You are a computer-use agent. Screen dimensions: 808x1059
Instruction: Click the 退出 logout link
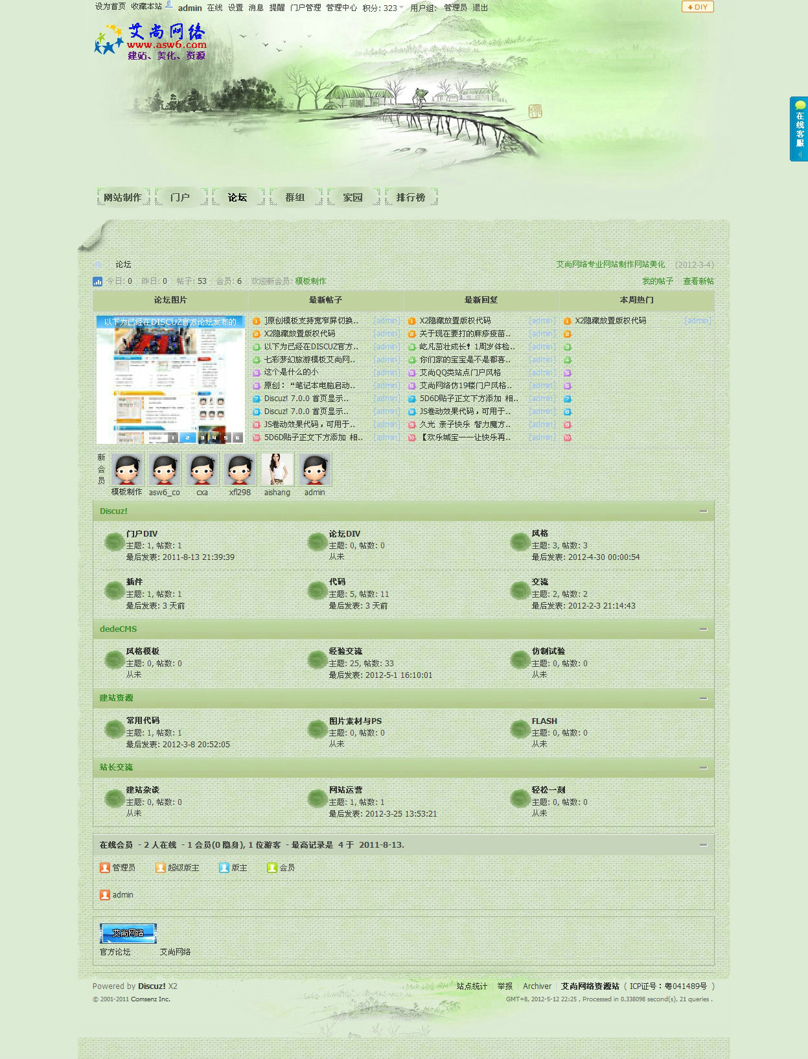(x=480, y=8)
